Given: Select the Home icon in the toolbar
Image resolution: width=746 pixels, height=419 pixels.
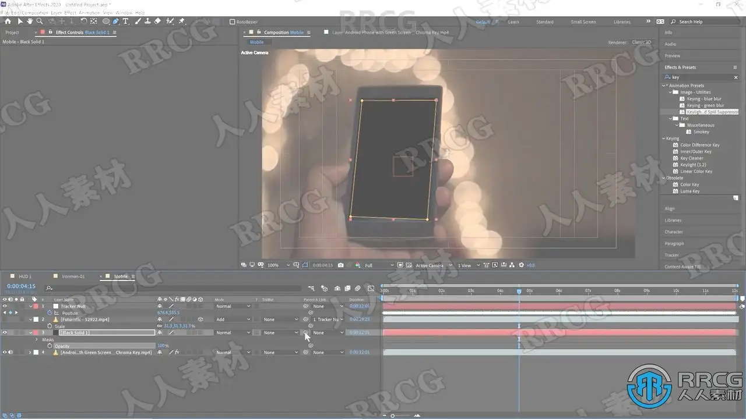Looking at the screenshot, I should [x=8, y=22].
